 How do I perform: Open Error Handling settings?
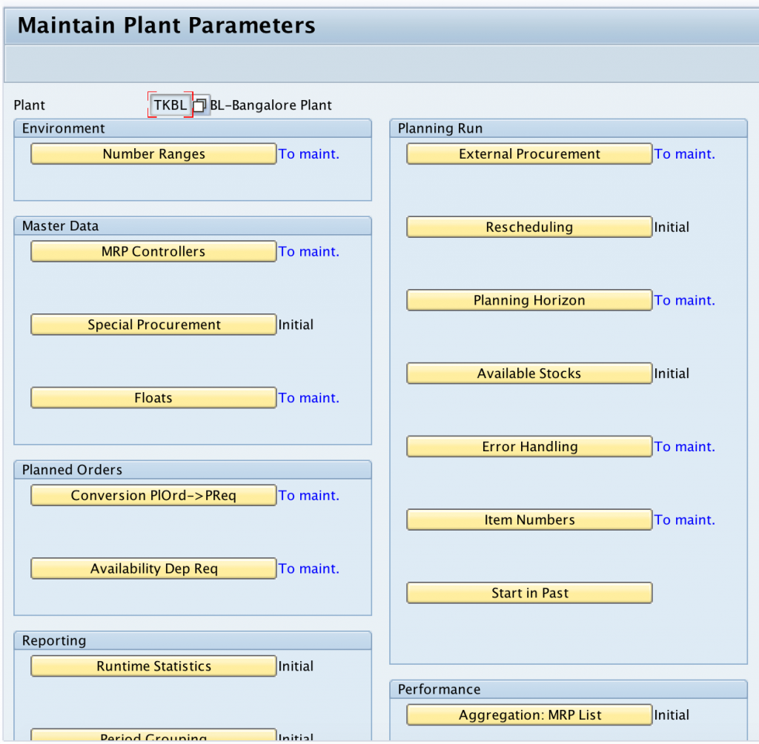point(528,446)
